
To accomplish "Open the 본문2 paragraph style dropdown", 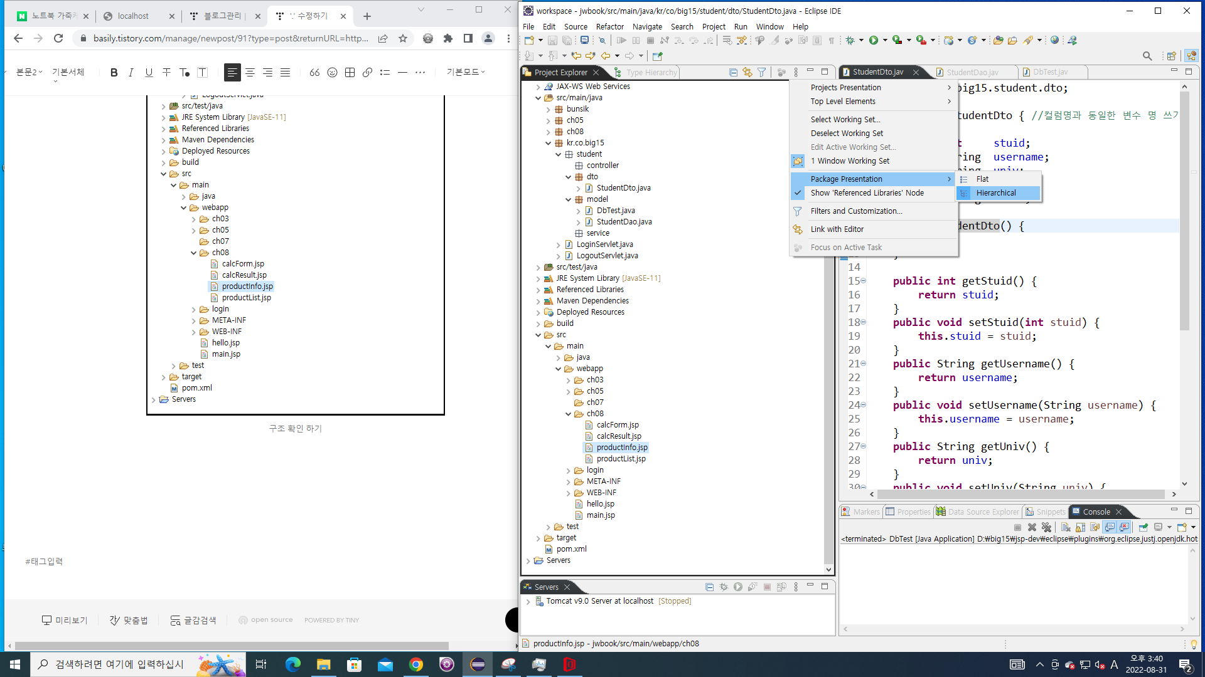I will [x=29, y=72].
